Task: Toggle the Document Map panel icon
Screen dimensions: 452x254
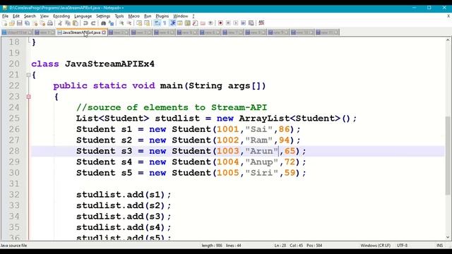Action: coord(187,23)
